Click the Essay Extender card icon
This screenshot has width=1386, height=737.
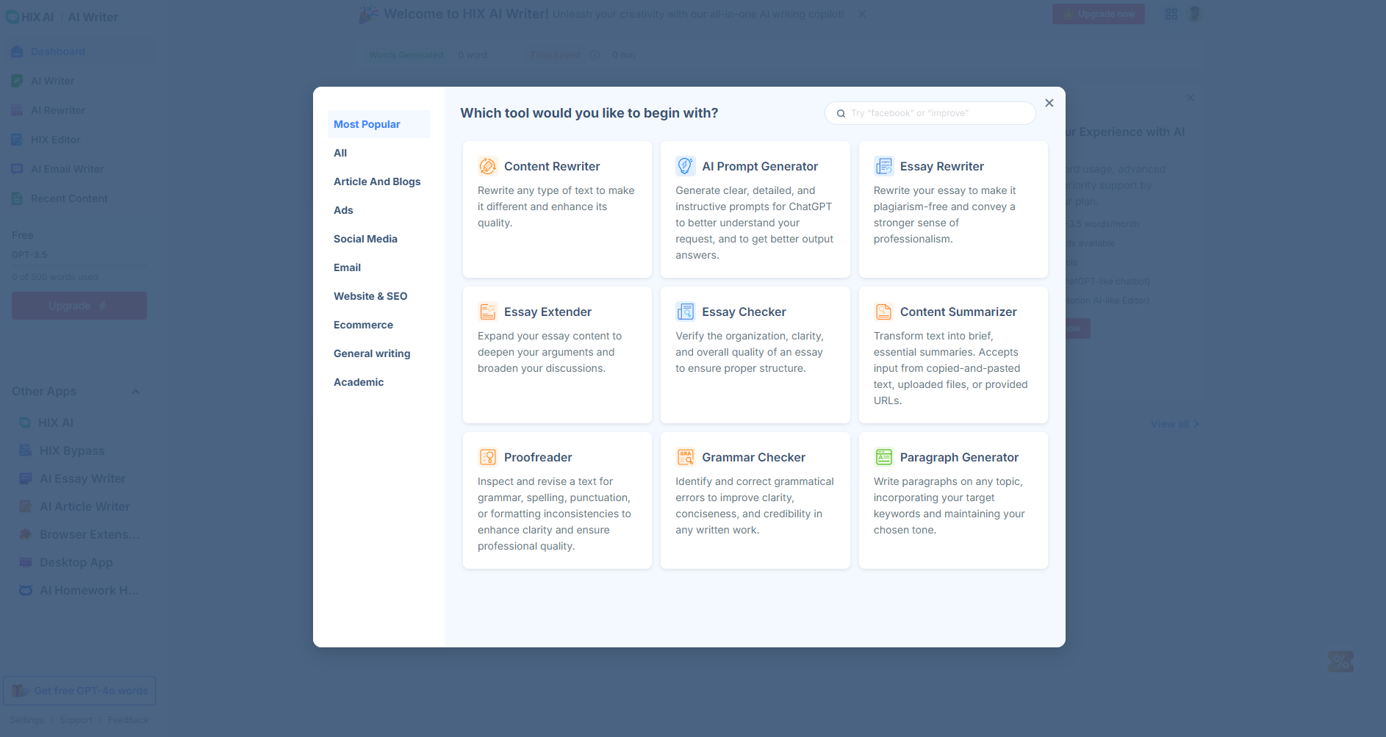point(487,312)
